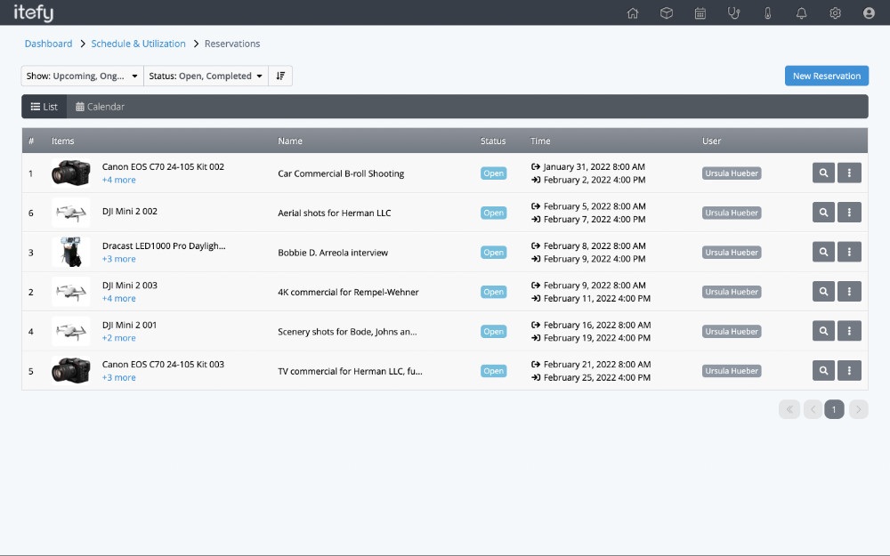Switch to the List view tab

[44, 106]
